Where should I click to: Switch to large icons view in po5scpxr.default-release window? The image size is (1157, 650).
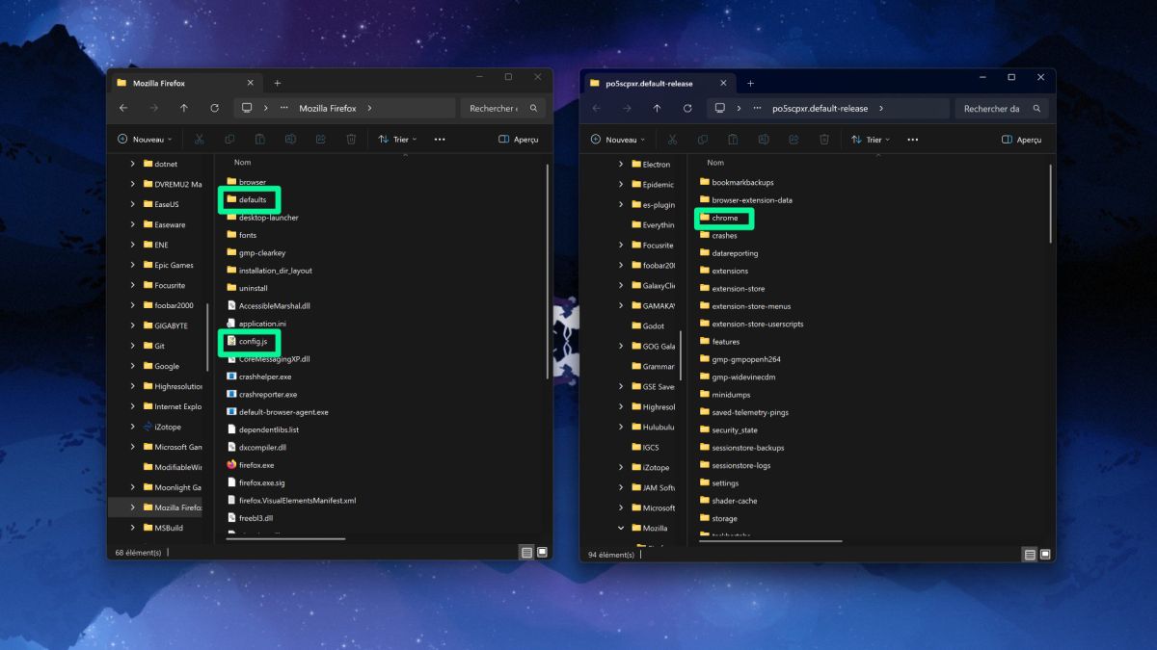click(x=1045, y=554)
